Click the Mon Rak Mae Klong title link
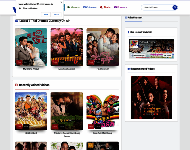 pyautogui.click(x=102, y=133)
